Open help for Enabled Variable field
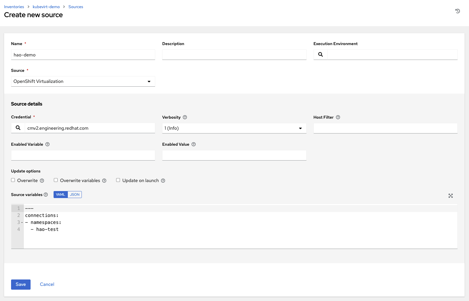This screenshot has height=301, width=469. (x=47, y=144)
